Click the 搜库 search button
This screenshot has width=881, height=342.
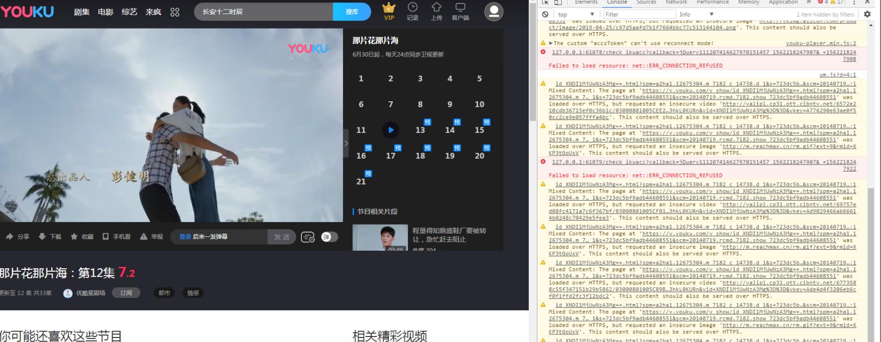[x=352, y=12]
